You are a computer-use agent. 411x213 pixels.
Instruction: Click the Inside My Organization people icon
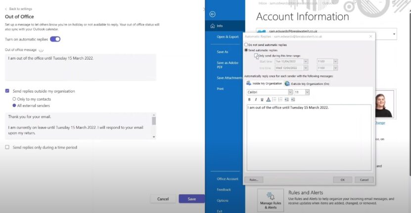point(248,83)
